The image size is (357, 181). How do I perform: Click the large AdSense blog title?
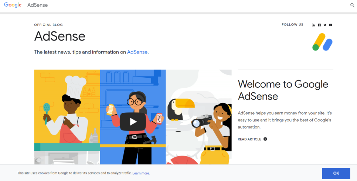click(x=59, y=36)
